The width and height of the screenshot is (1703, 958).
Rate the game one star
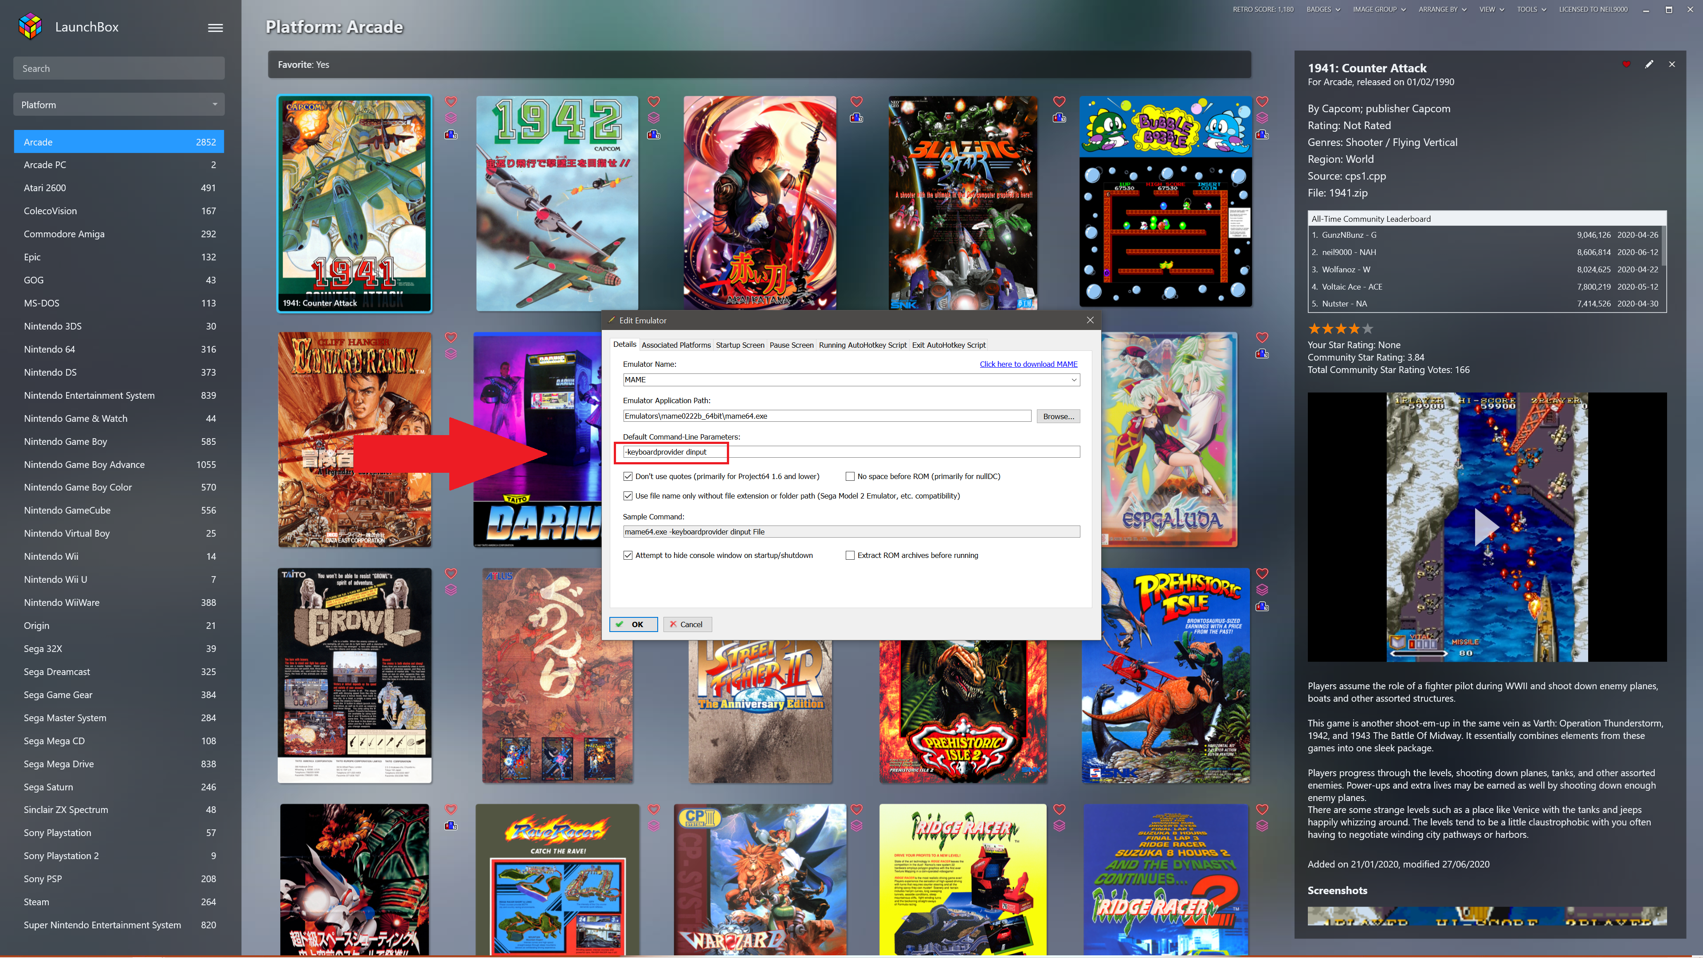point(1314,329)
